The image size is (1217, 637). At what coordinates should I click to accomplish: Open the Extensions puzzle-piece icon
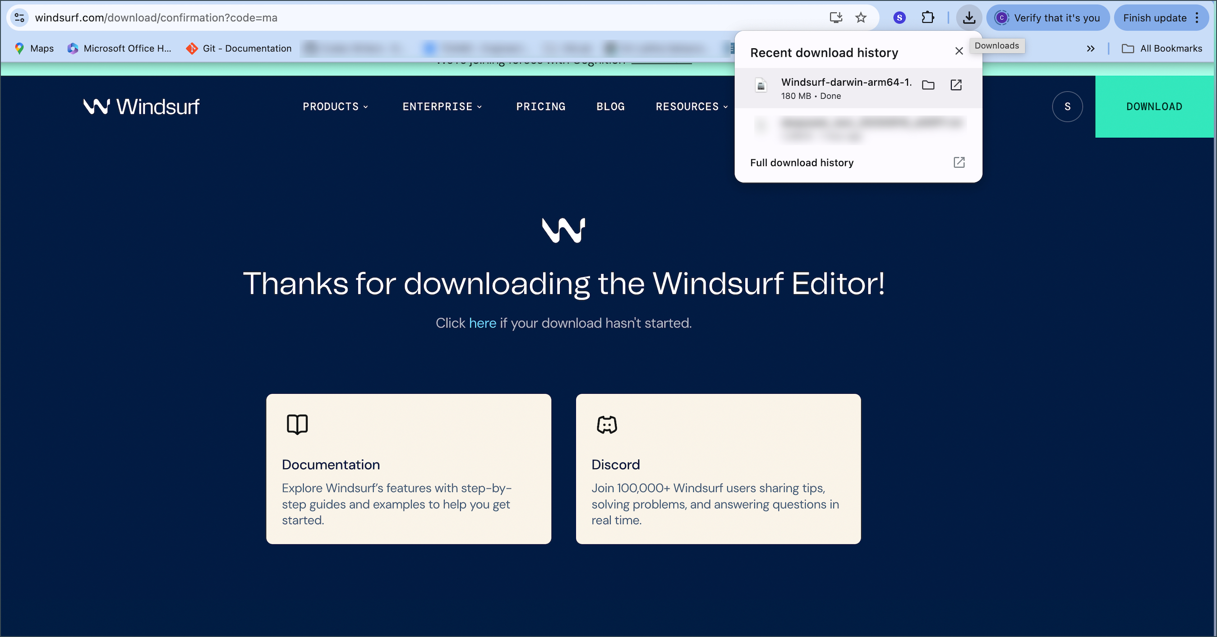pos(927,18)
